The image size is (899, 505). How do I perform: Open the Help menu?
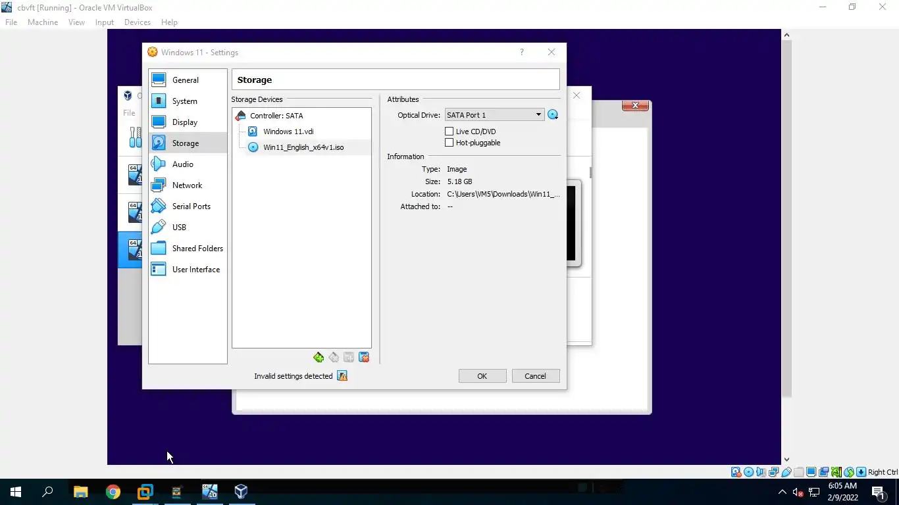[169, 22]
